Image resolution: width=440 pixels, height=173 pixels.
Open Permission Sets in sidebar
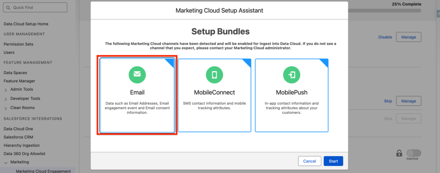(x=18, y=44)
